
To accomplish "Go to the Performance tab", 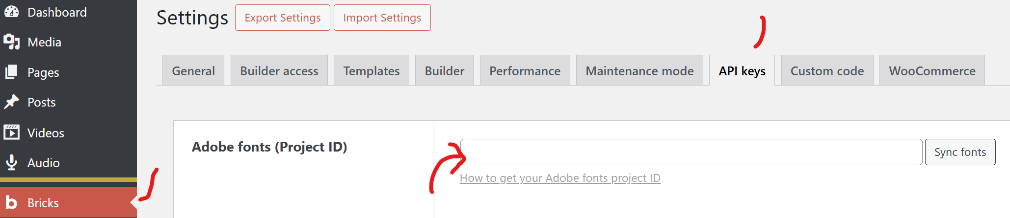I will 525,70.
